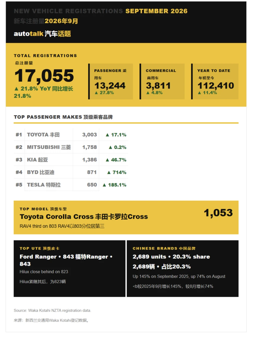This screenshot has width=253, height=338.
Task: Click Toyota's count 3,003
Action: [x=89, y=135]
